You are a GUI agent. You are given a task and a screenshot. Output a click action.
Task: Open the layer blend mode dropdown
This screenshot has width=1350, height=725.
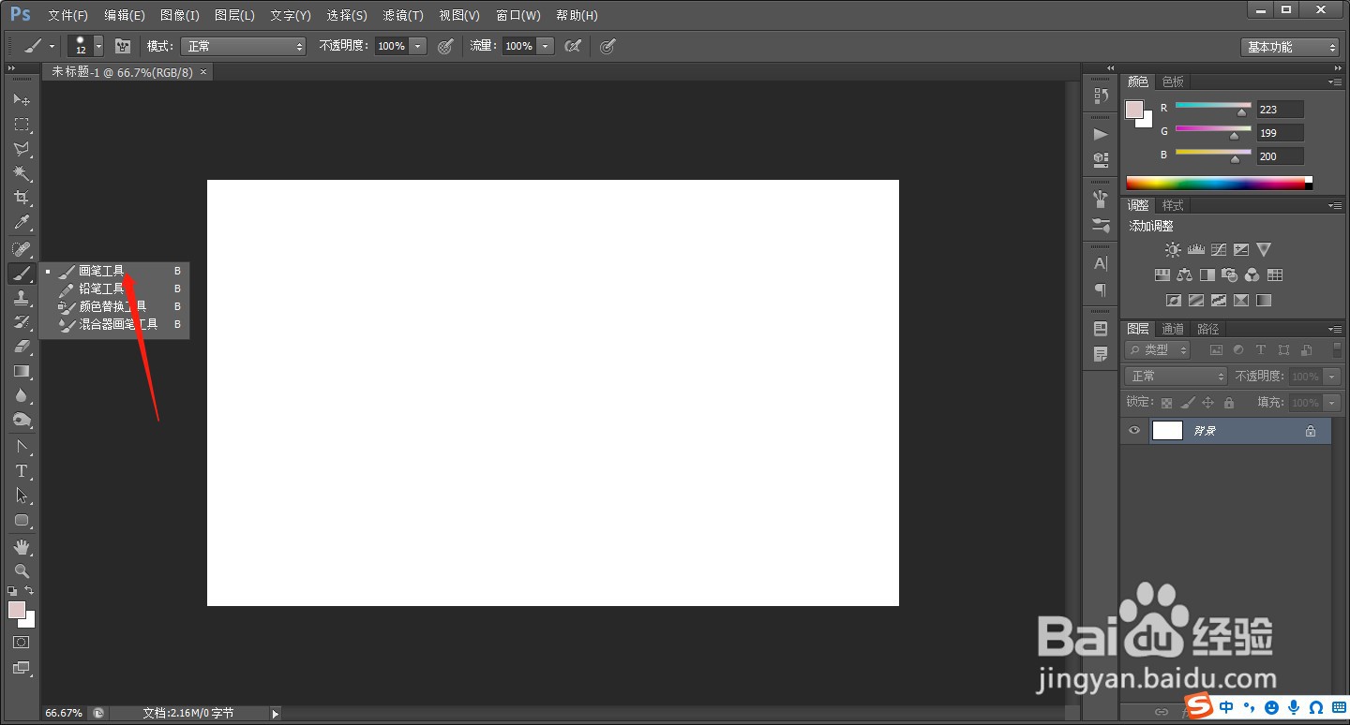click(1176, 376)
